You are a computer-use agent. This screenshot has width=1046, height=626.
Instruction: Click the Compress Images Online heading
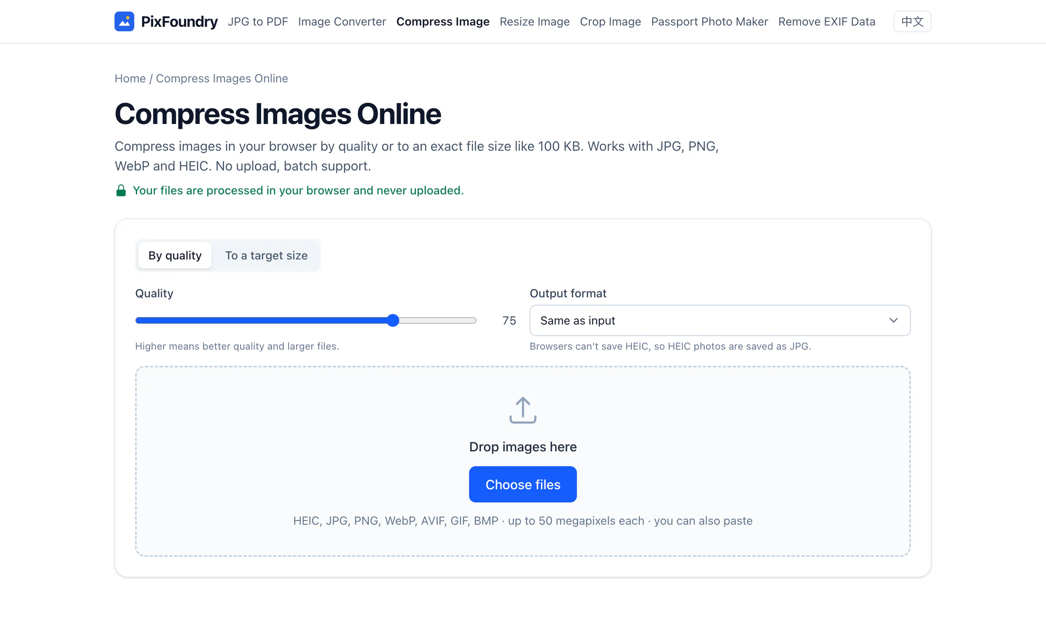(x=278, y=114)
